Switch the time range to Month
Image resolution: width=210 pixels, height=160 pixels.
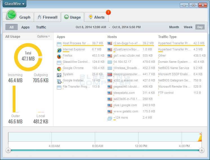174,27
